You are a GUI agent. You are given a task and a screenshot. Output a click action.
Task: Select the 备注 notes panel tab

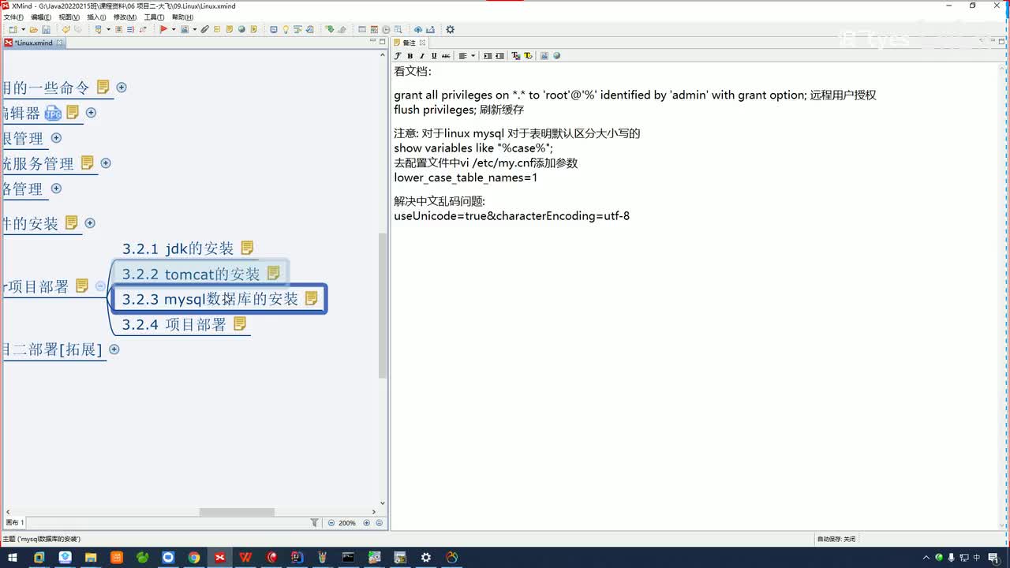tap(409, 43)
